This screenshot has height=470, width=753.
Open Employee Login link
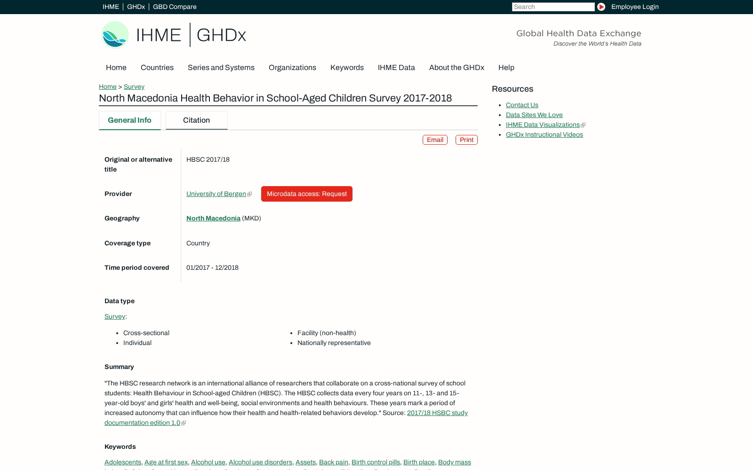pos(635,7)
